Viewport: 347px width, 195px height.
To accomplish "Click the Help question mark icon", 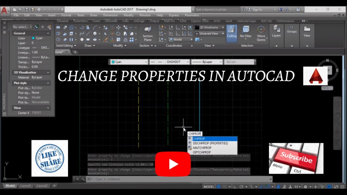I will click(298, 9).
